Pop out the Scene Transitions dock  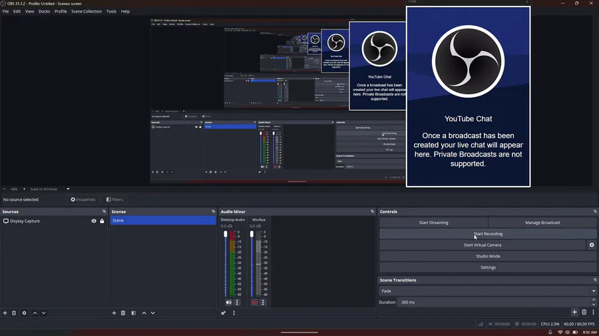tap(595, 280)
